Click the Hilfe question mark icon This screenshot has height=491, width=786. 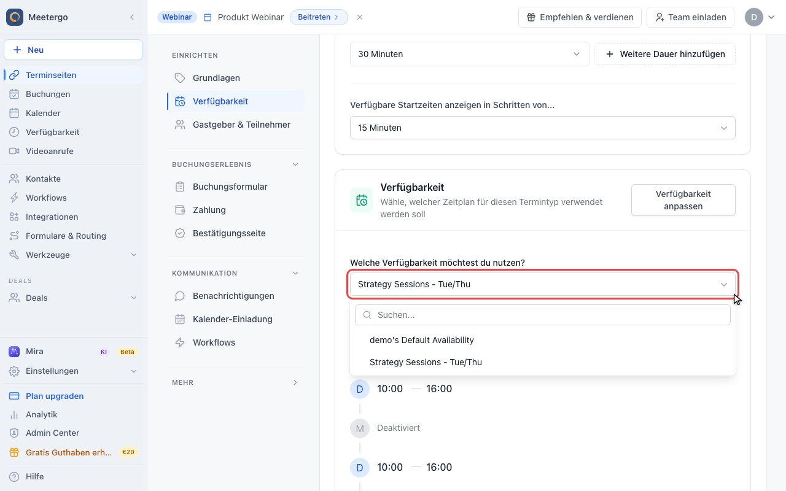14,476
